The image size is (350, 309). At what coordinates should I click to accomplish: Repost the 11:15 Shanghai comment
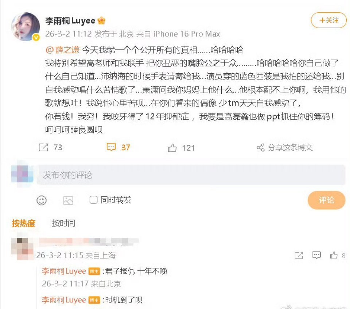[299, 255]
